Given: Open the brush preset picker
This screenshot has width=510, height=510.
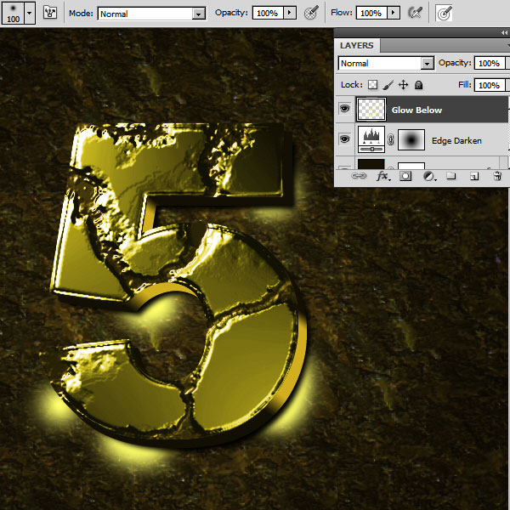Looking at the screenshot, I should point(29,14).
